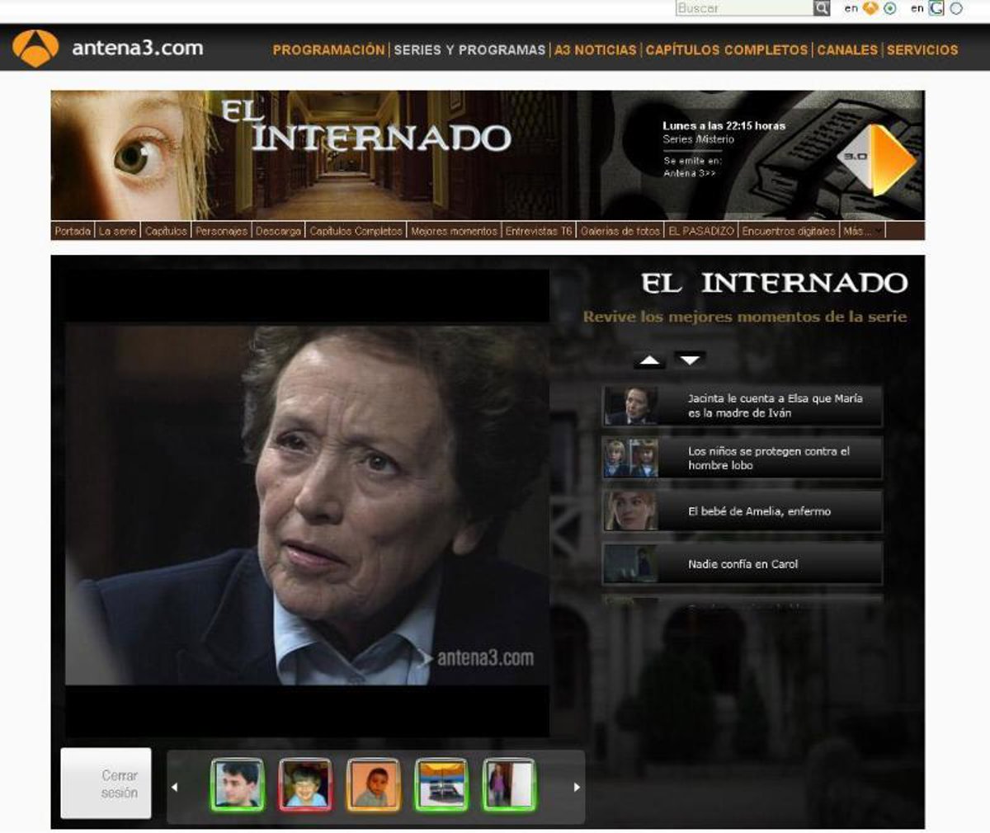
Task: Open the PROGRAMACIÓN menu
Action: click(328, 49)
